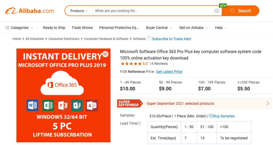273x145 pixels.
Task: Expand the Products search dropdown
Action: pyautogui.click(x=79, y=11)
